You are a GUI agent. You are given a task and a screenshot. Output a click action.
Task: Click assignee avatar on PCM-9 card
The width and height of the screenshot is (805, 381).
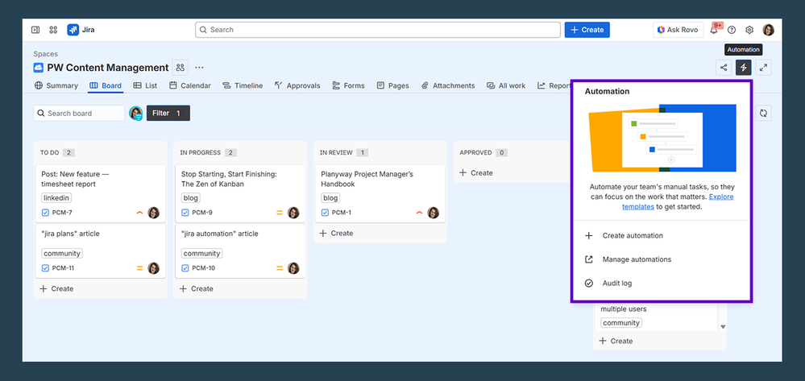tap(293, 213)
